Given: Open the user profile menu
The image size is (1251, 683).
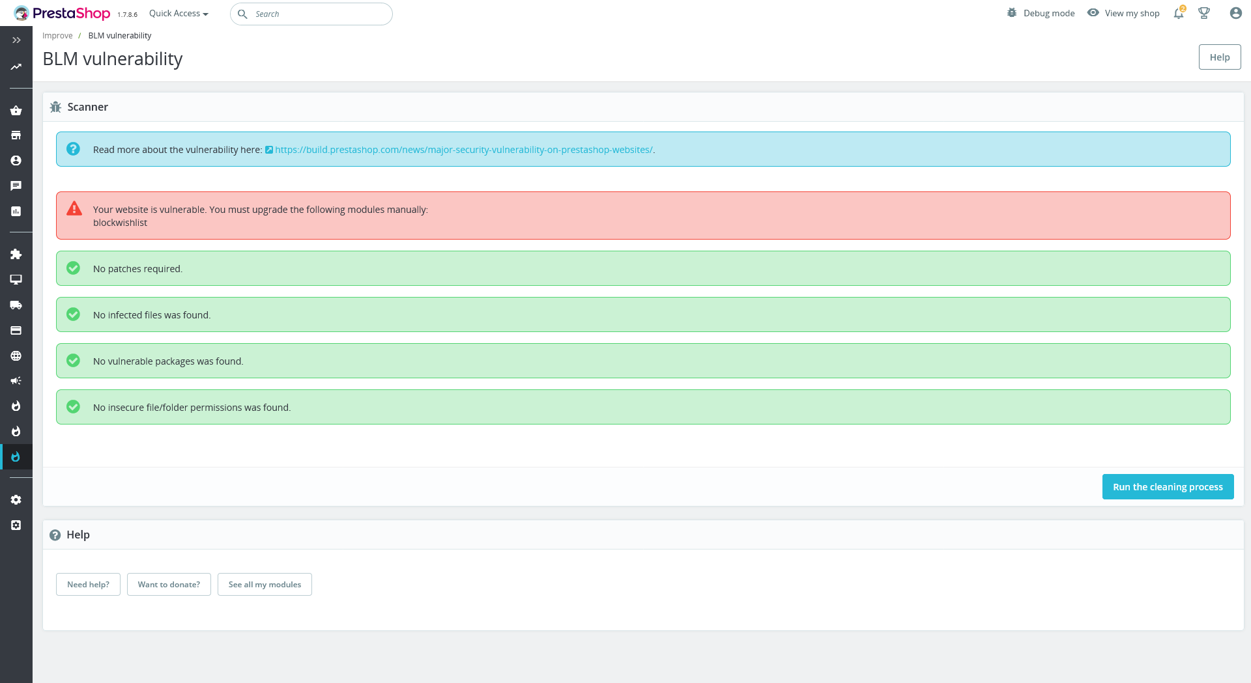Looking at the screenshot, I should point(1235,13).
